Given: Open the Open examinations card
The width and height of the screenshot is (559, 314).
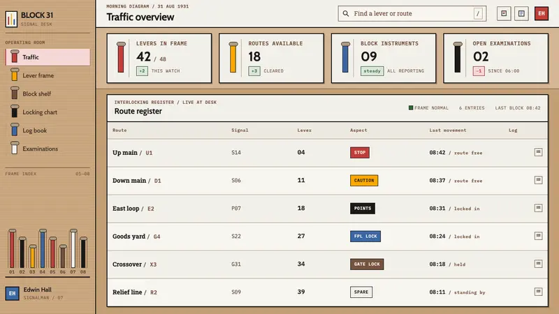Looking at the screenshot, I should click(x=496, y=59).
